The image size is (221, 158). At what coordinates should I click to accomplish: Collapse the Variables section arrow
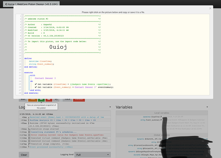pyautogui.click(x=207, y=107)
